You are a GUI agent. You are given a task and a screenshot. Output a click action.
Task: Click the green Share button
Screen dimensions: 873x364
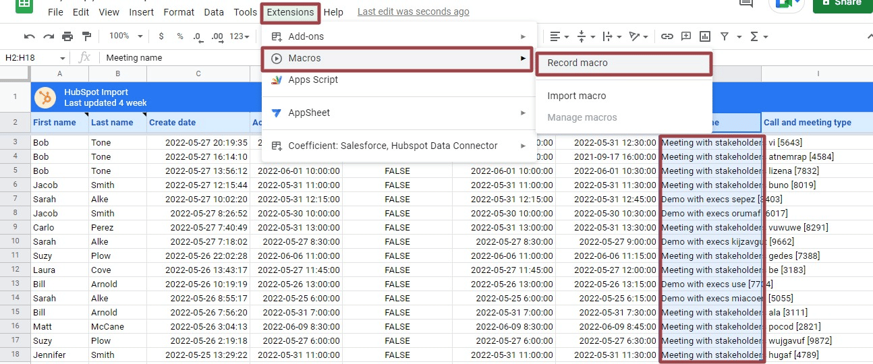[x=843, y=3]
